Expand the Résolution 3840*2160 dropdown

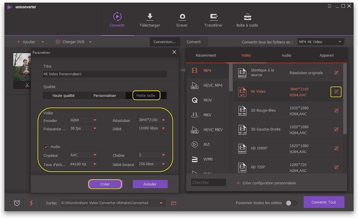point(152,120)
